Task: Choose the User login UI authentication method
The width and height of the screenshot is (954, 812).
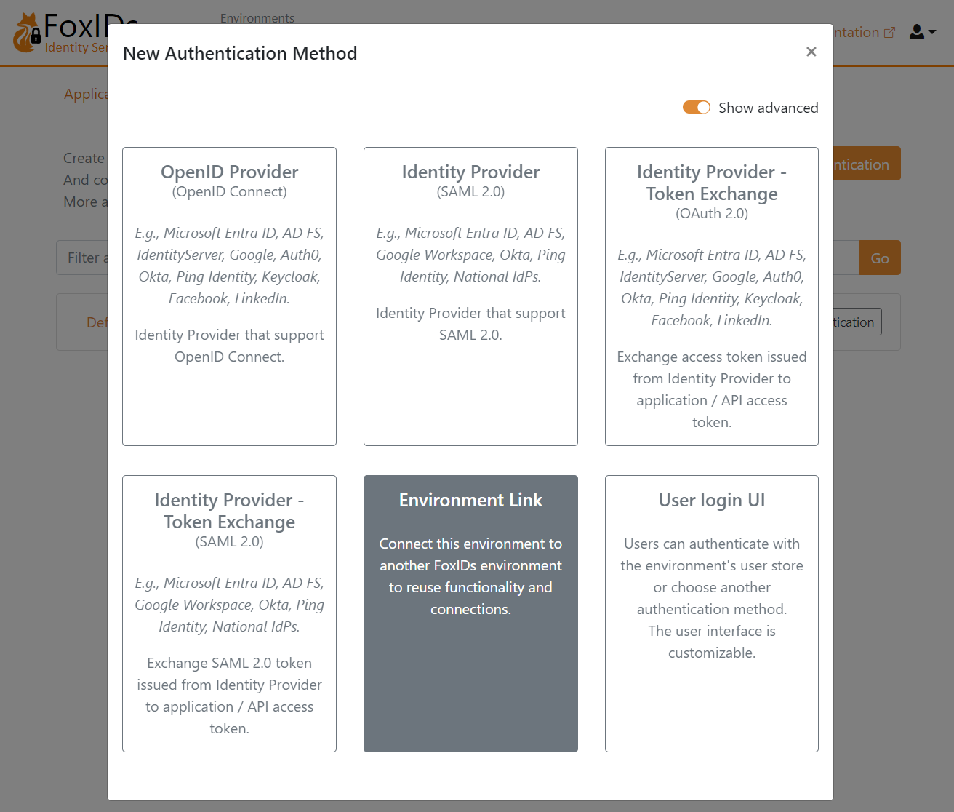Action: pos(711,613)
